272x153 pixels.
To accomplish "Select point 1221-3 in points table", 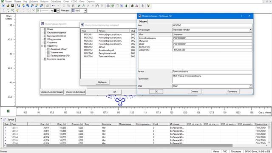I will pyautogui.click(x=136, y=134).
